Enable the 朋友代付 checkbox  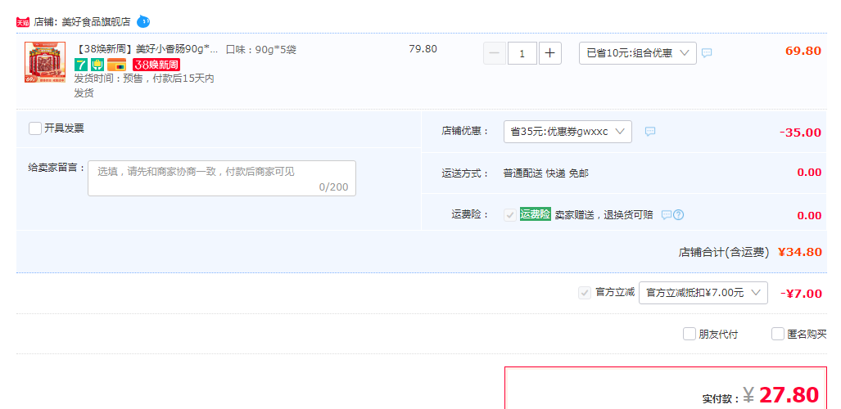(690, 334)
